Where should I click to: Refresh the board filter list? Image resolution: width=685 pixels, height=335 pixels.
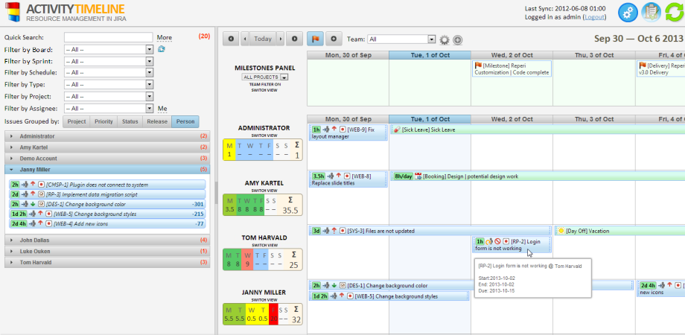coord(162,49)
